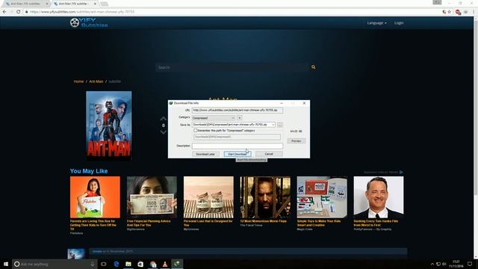478x269 pixels.
Task: Open the Ant-Man breadcrumb link
Action: tap(96, 81)
